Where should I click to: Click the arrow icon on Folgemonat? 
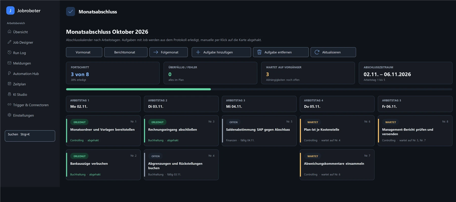(x=156, y=52)
